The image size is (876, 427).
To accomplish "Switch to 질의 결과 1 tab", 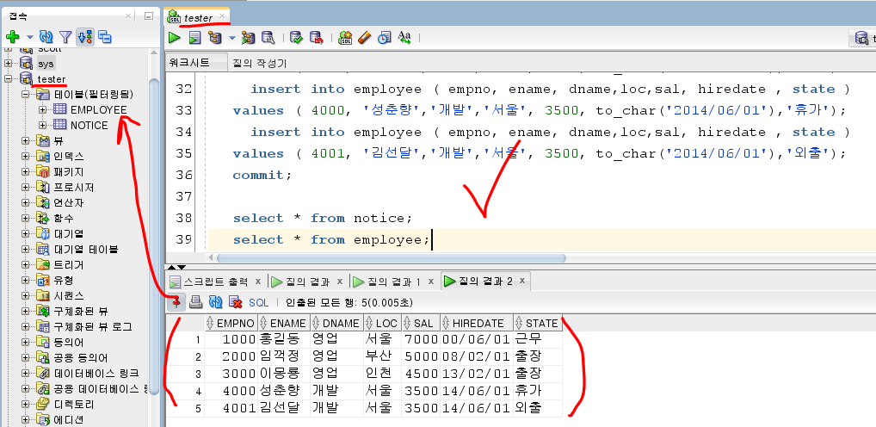I will tap(394, 282).
